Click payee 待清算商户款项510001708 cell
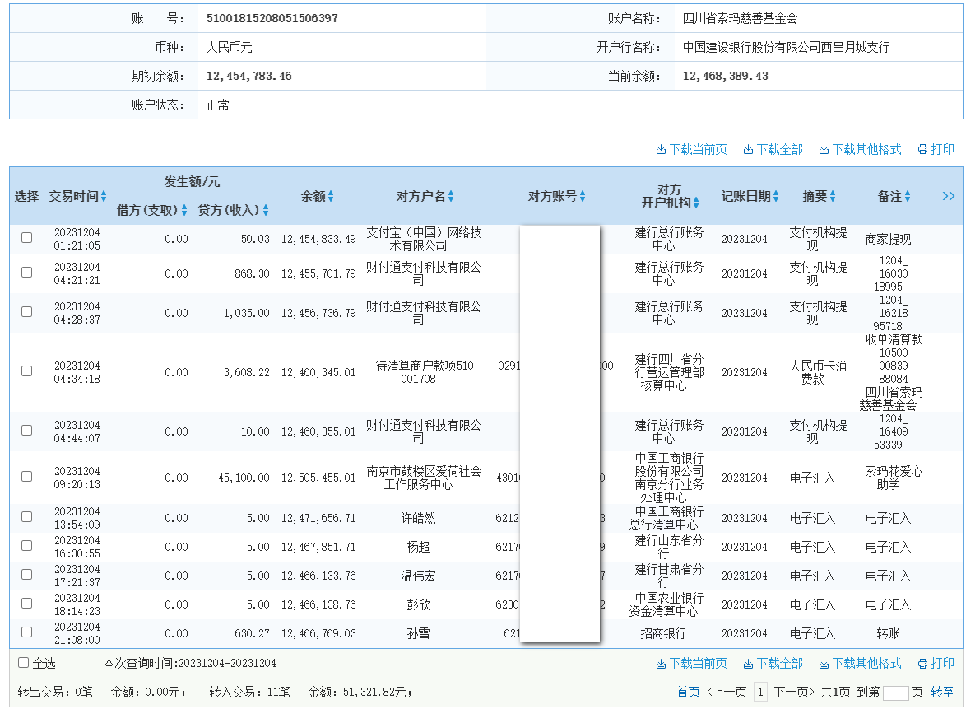The image size is (966, 709). point(425,372)
